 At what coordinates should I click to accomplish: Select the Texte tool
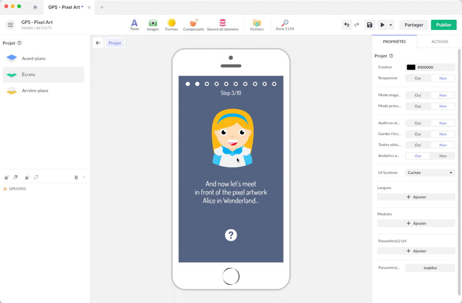(134, 25)
